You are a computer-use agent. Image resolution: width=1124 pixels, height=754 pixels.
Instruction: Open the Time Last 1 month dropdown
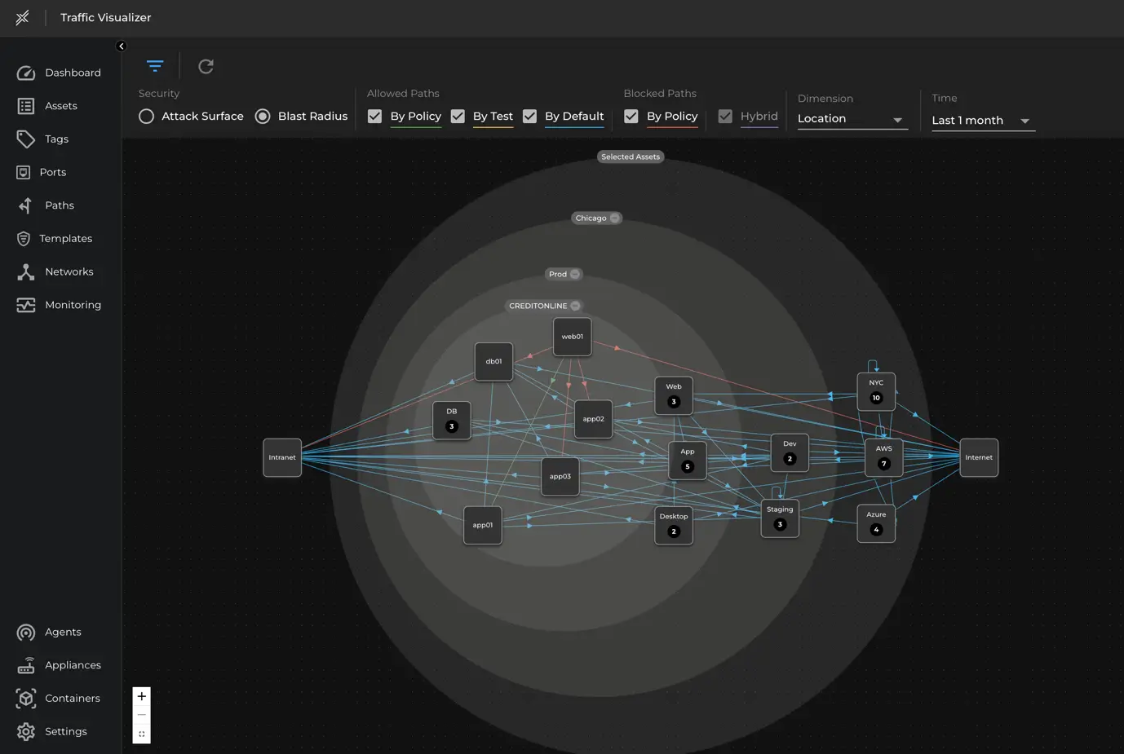tap(983, 121)
